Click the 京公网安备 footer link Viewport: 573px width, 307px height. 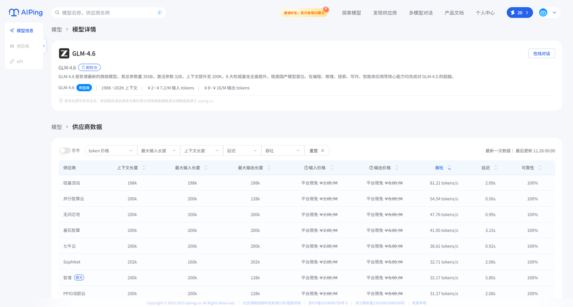pyautogui.click(x=380, y=303)
